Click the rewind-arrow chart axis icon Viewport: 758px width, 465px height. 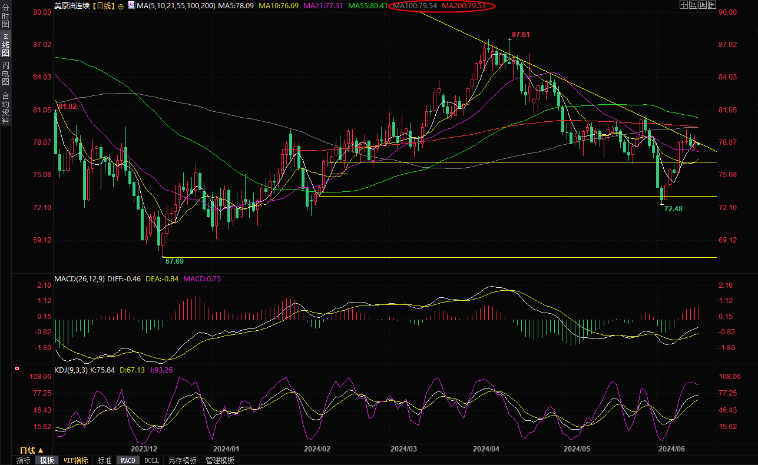click(x=693, y=5)
